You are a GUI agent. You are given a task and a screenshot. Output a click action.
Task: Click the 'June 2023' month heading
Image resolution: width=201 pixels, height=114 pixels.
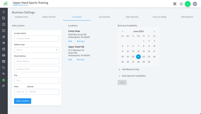[138, 31]
